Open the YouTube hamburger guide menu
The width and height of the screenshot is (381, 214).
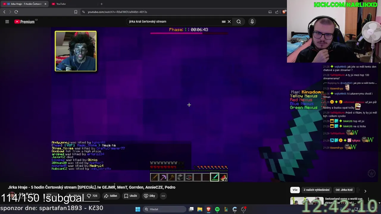pos(7,21)
